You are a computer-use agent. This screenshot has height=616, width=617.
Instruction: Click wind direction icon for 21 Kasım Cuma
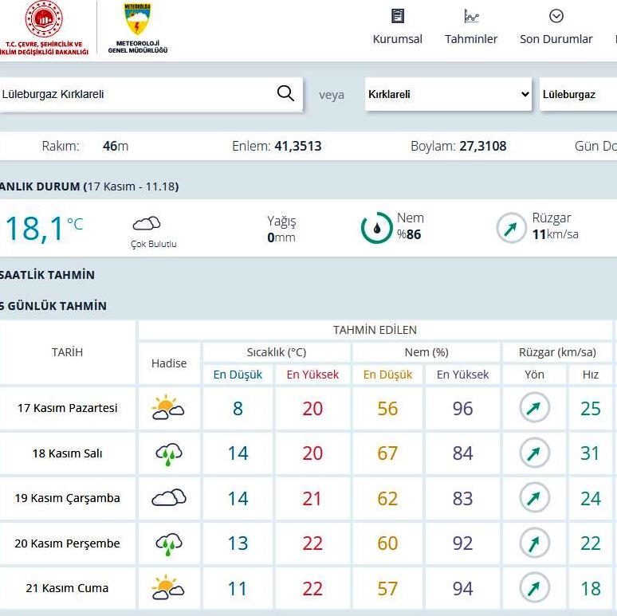pyautogui.click(x=534, y=588)
